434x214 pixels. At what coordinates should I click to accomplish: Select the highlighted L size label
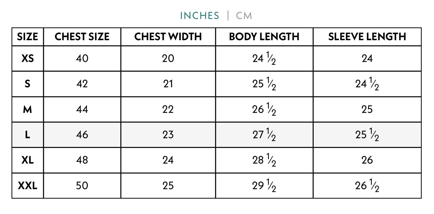pyautogui.click(x=28, y=135)
